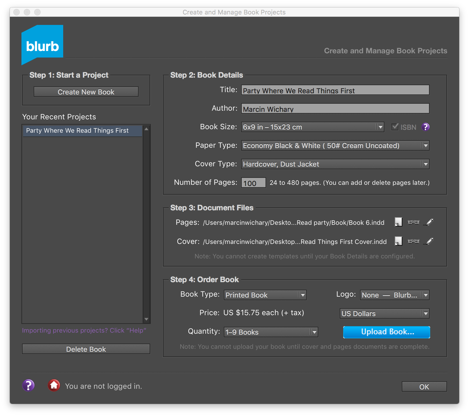Open the Cover Type dropdown
The height and width of the screenshot is (416, 469).
pos(335,164)
